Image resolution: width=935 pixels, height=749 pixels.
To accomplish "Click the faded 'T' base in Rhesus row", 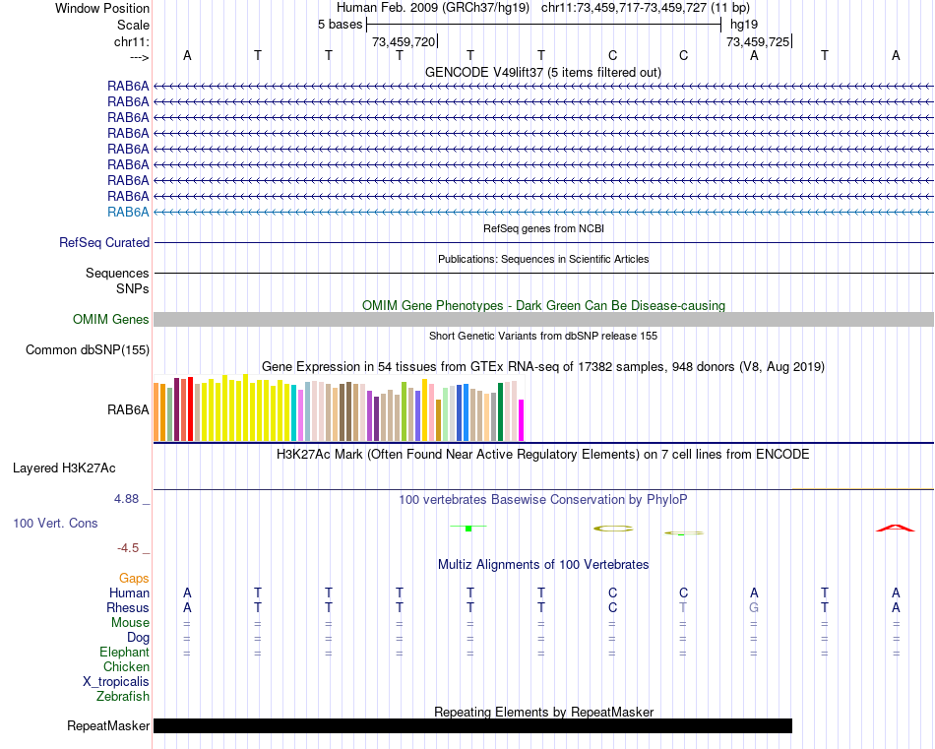I will pyautogui.click(x=683, y=607).
